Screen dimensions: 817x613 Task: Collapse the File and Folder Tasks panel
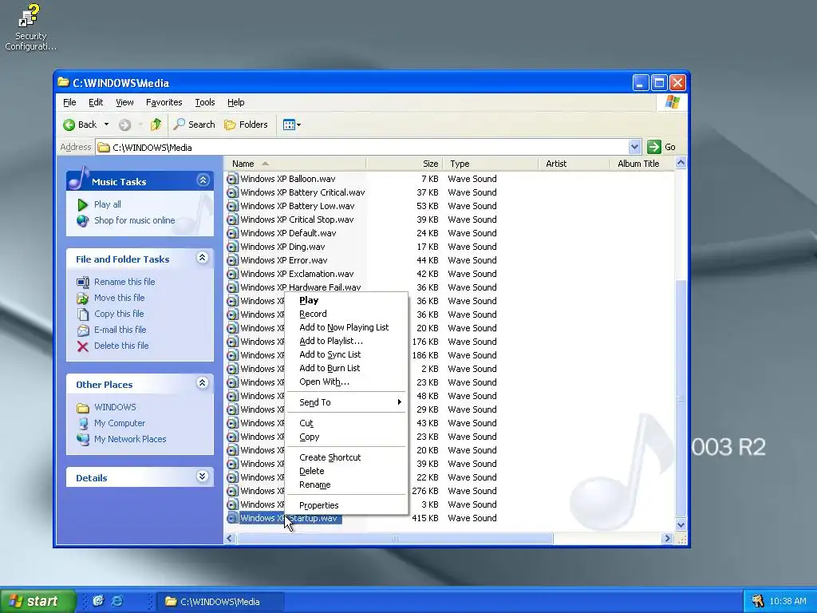click(x=203, y=258)
